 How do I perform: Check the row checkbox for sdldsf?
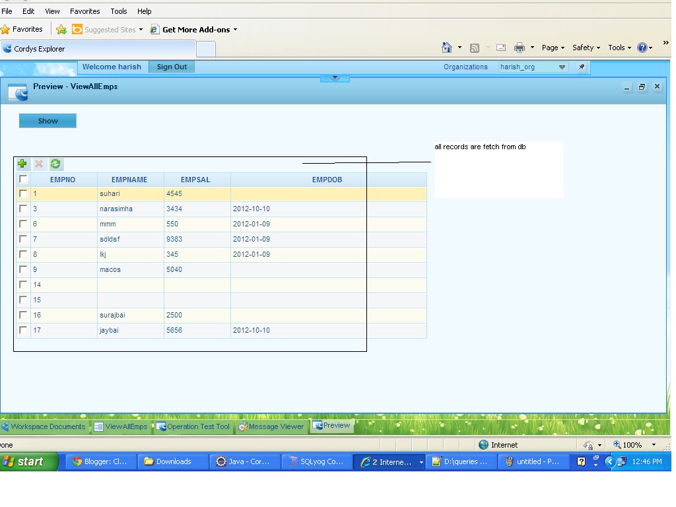click(x=23, y=239)
